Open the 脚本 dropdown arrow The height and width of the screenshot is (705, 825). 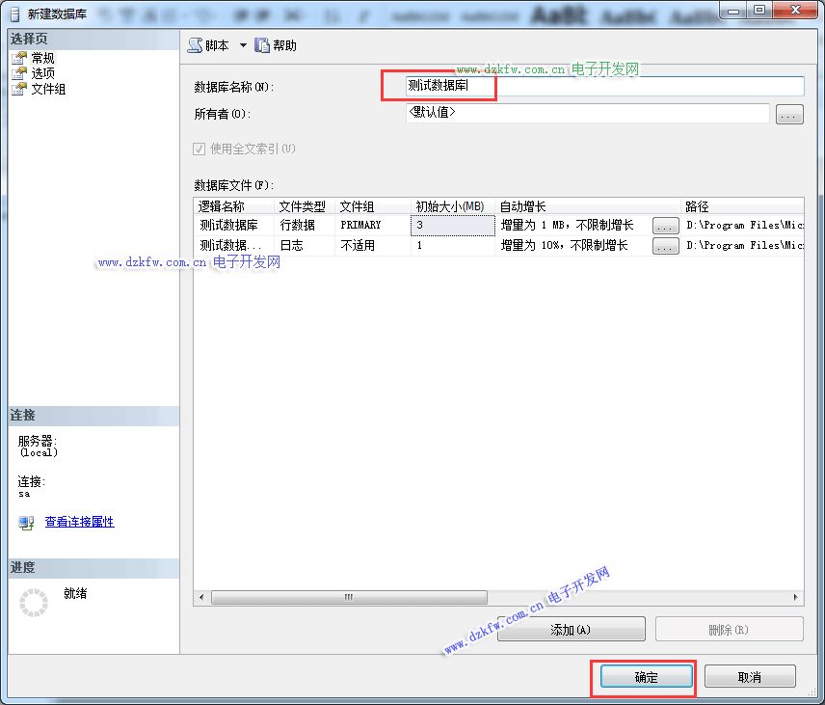coord(243,45)
